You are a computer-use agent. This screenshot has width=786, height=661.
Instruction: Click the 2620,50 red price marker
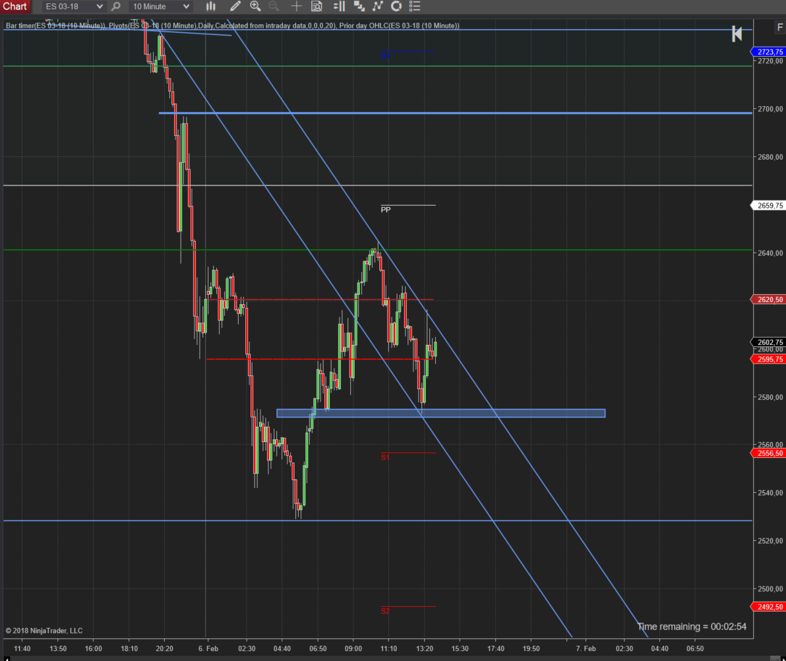769,299
